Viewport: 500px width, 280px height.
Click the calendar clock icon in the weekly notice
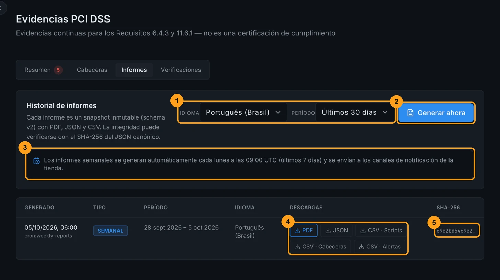(36, 160)
